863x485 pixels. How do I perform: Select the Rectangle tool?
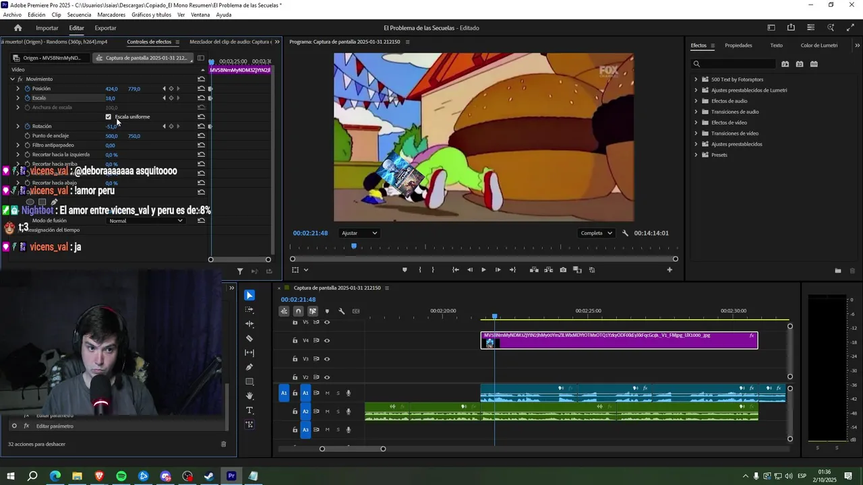click(249, 382)
